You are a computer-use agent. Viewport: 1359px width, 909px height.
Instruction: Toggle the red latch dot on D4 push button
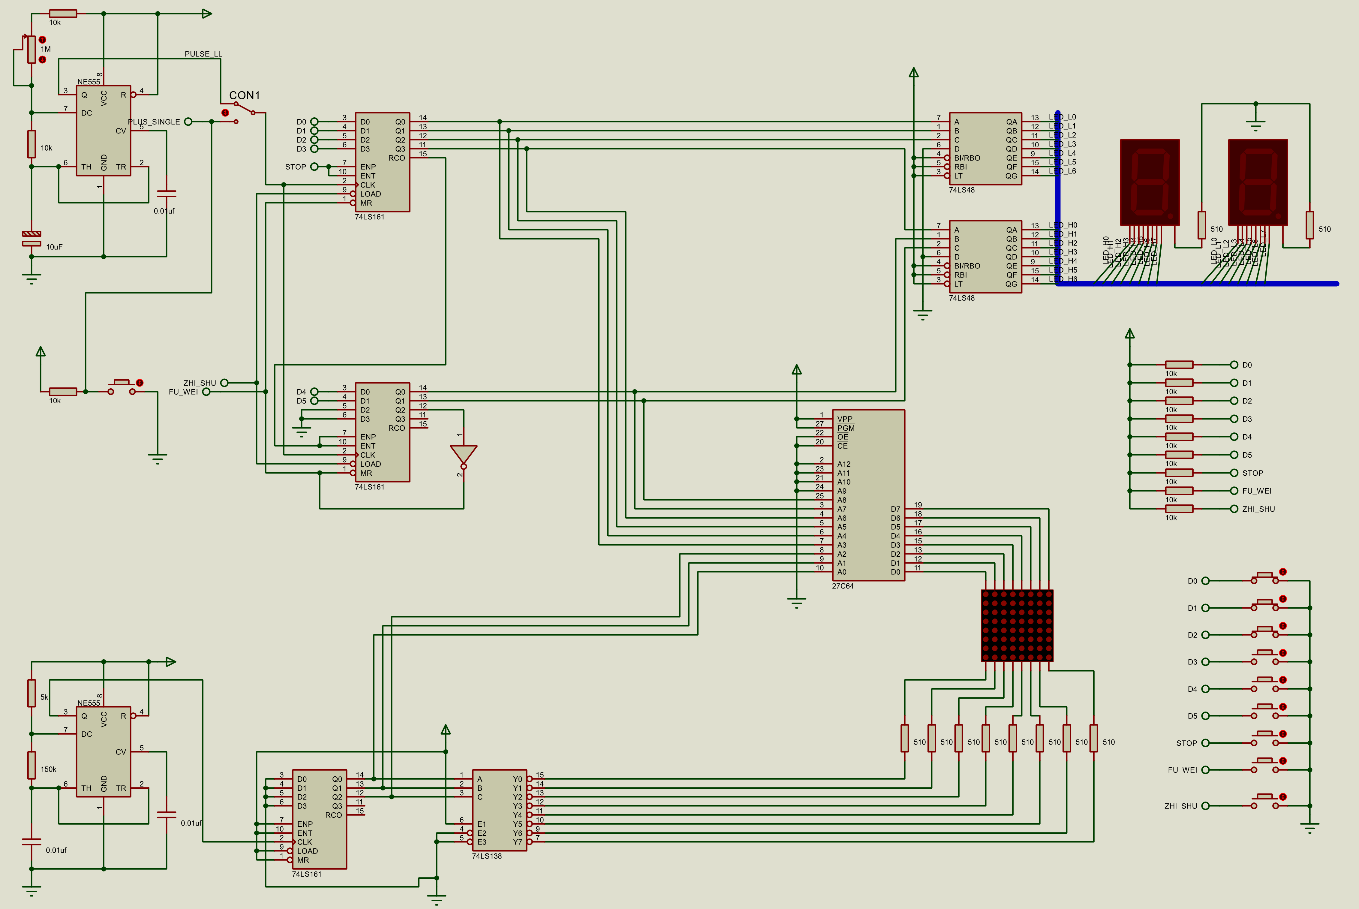(1283, 679)
